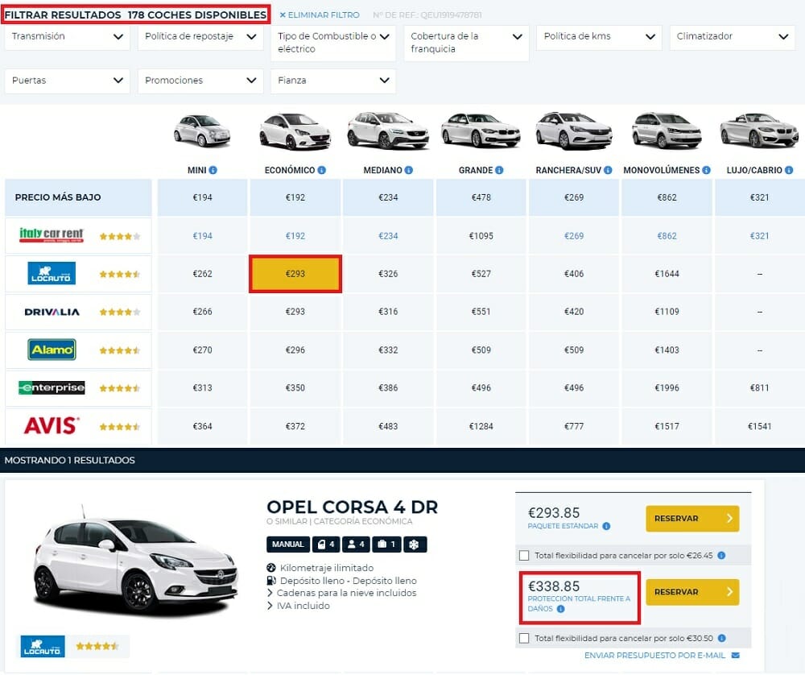The image size is (805, 675).
Task: Click the Mini car thumbnail image
Action: tap(202, 130)
